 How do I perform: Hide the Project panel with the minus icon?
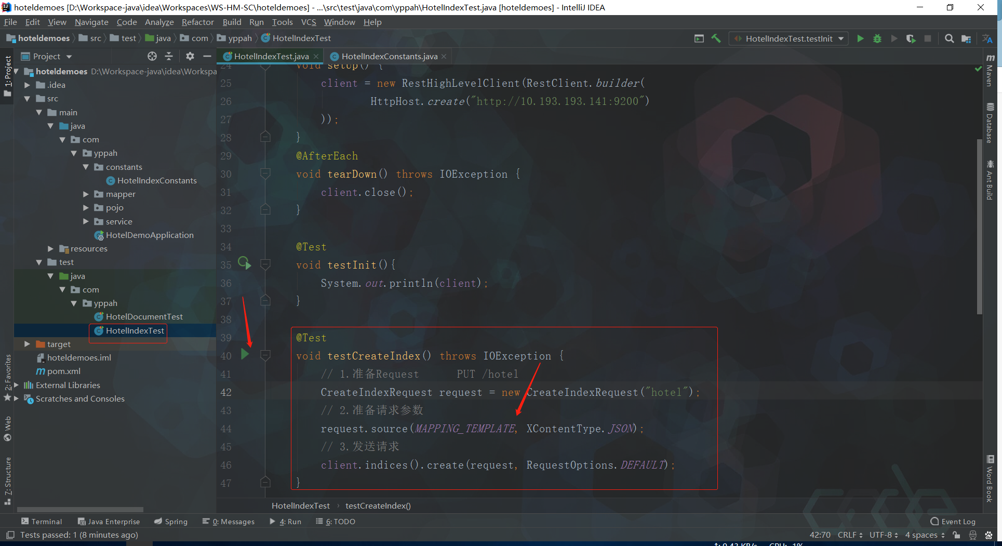click(207, 56)
